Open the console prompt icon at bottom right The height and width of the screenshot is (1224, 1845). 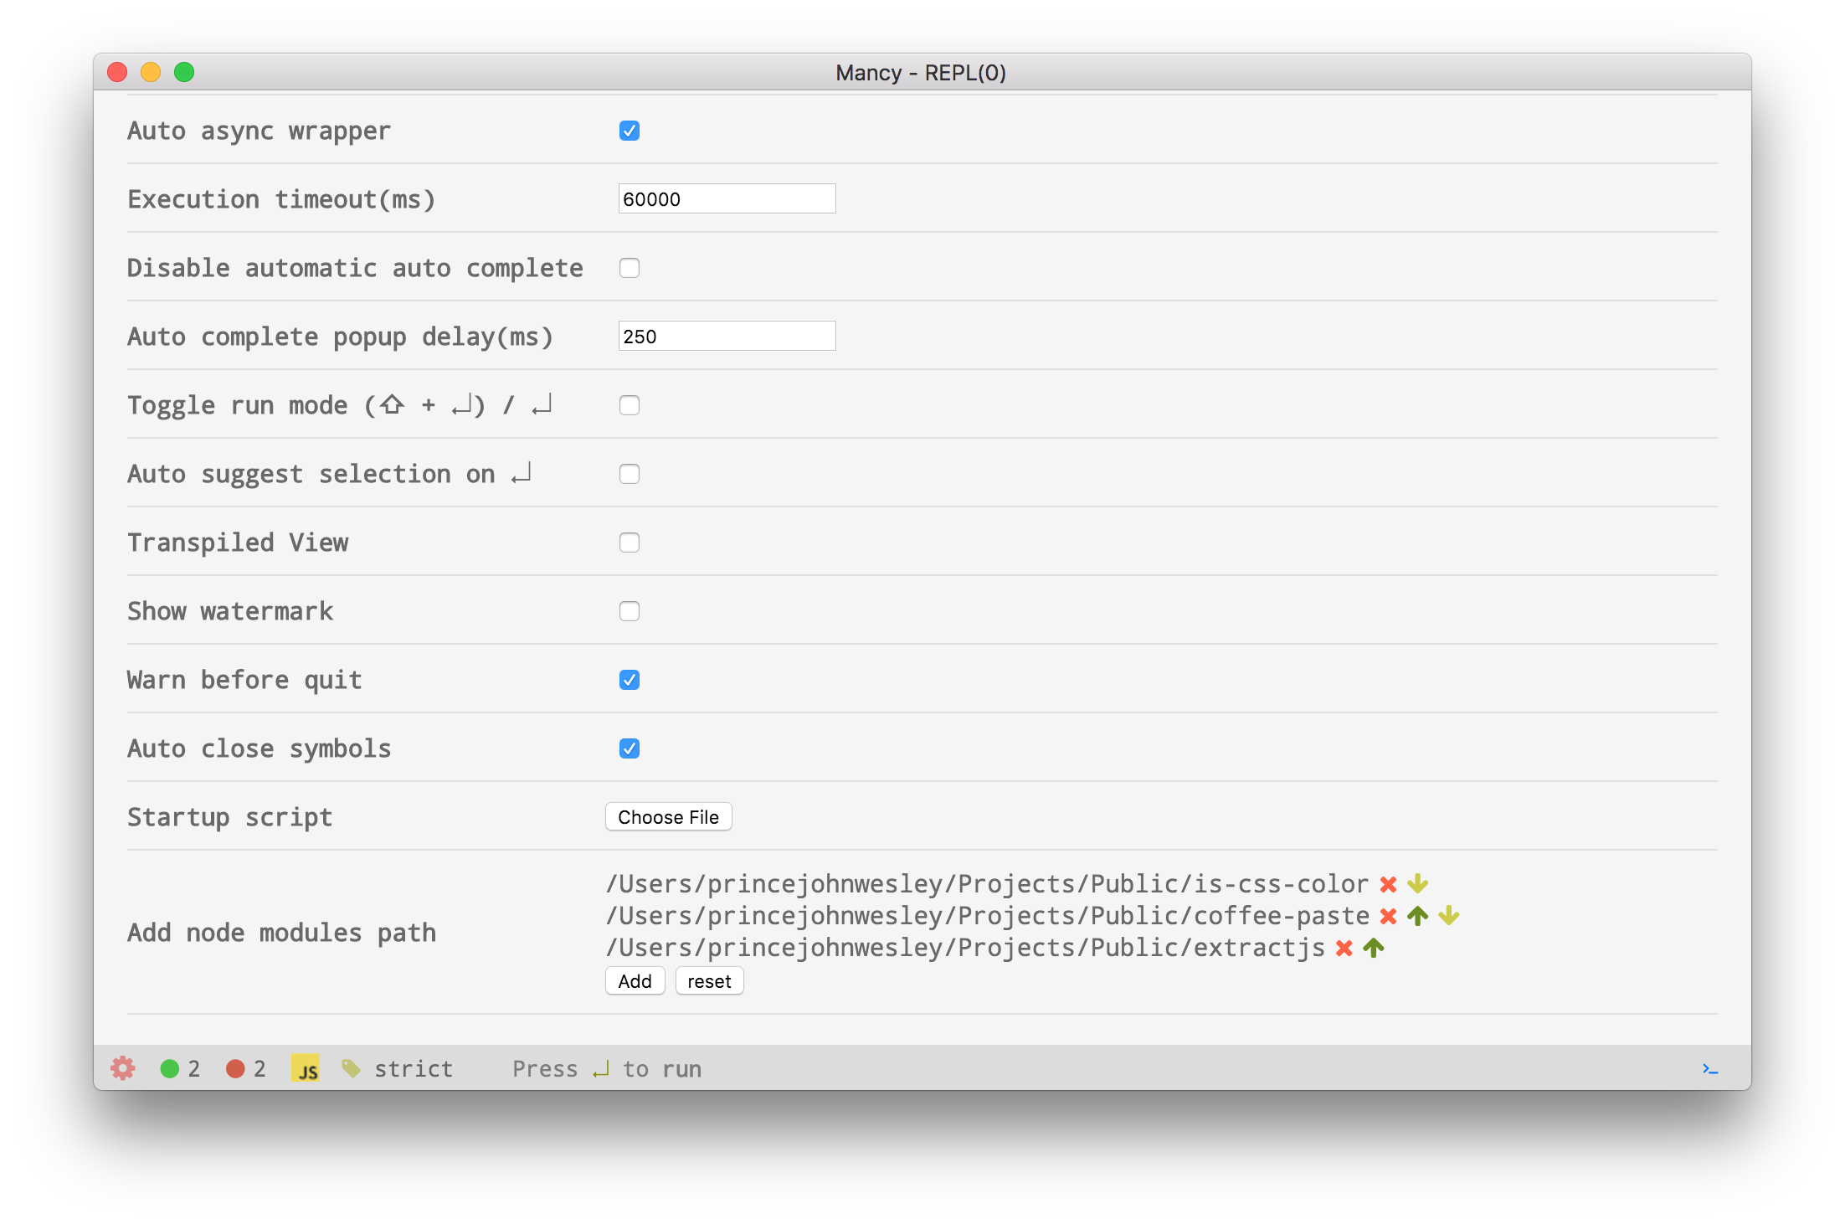click(x=1710, y=1069)
